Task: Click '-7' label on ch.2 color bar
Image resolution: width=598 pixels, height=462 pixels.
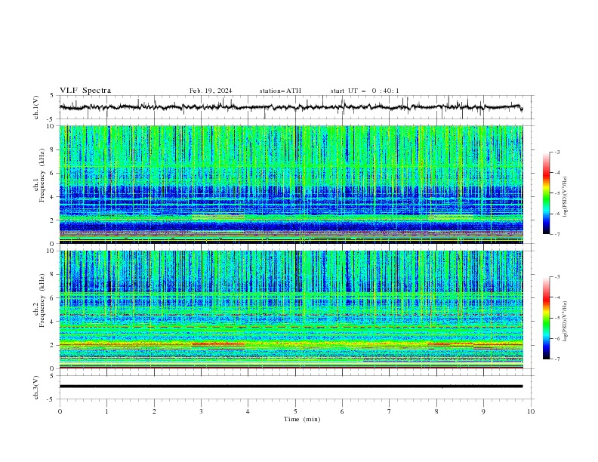Action: click(x=557, y=359)
